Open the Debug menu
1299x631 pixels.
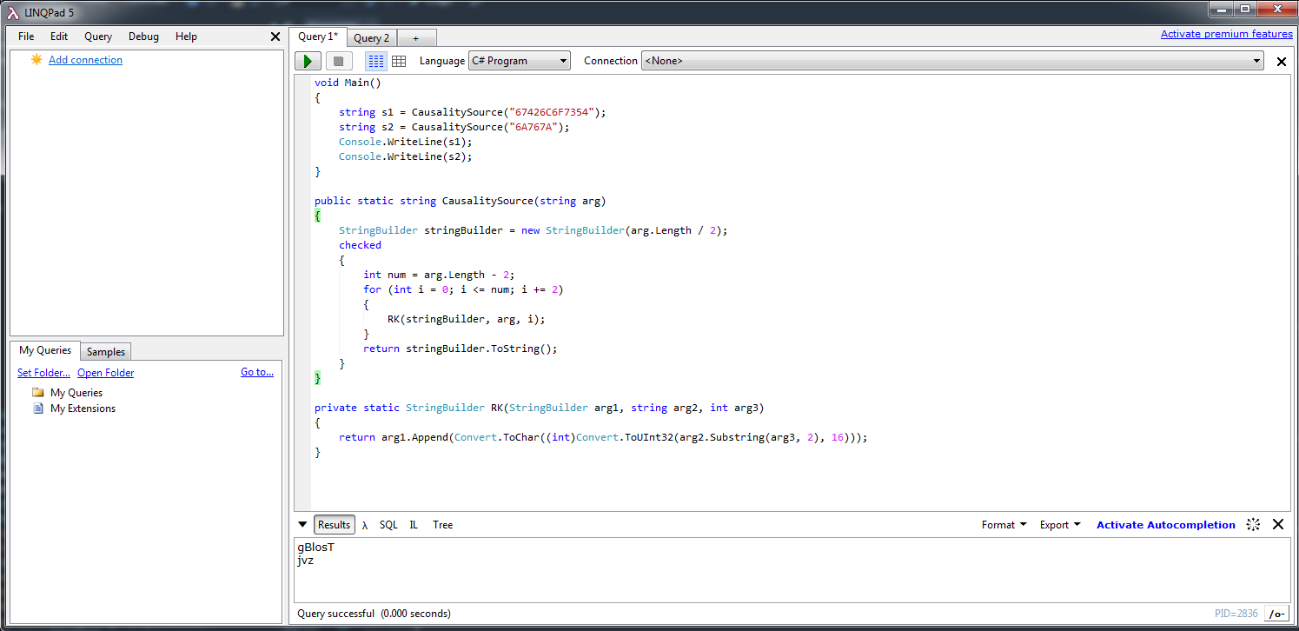(143, 37)
